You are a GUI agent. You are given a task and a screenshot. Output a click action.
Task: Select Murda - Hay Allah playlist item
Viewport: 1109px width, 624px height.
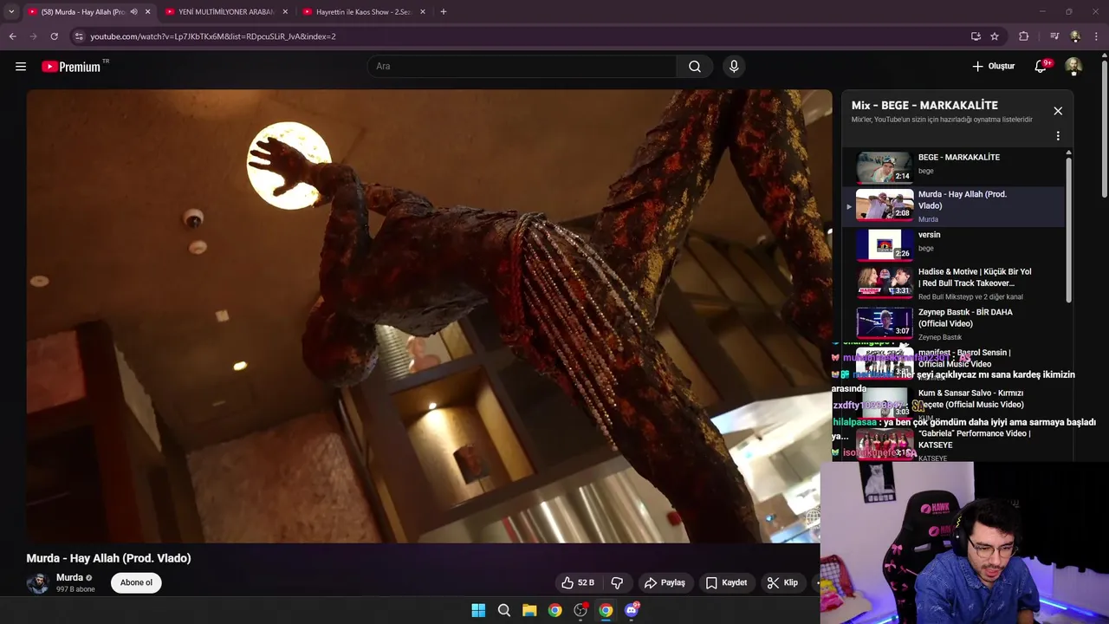(953, 206)
